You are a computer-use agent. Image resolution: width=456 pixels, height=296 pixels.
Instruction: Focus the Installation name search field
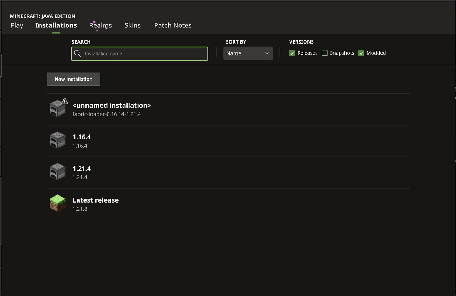(x=140, y=53)
